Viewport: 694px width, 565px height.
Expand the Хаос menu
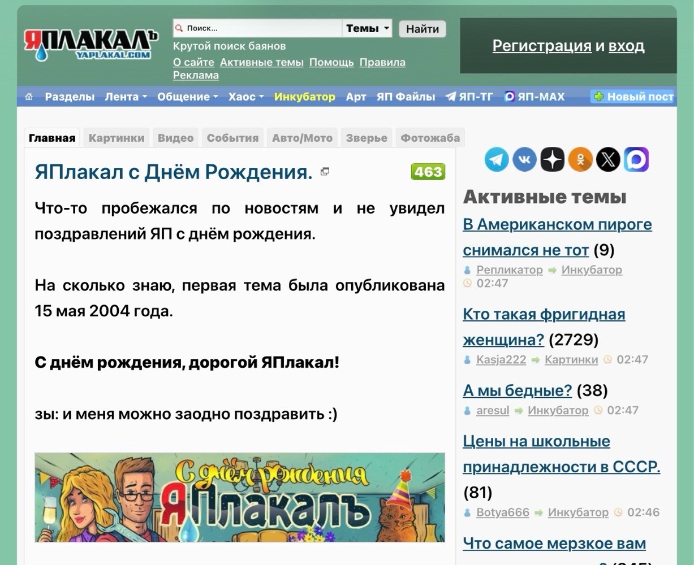246,97
